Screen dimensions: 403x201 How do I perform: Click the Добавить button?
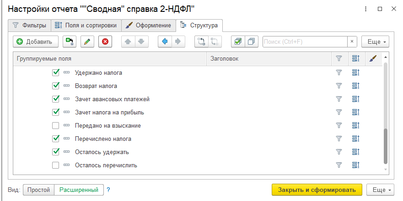pos(35,41)
